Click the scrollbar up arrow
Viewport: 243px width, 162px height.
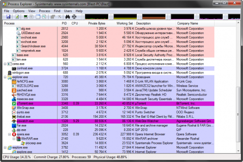[238, 23]
